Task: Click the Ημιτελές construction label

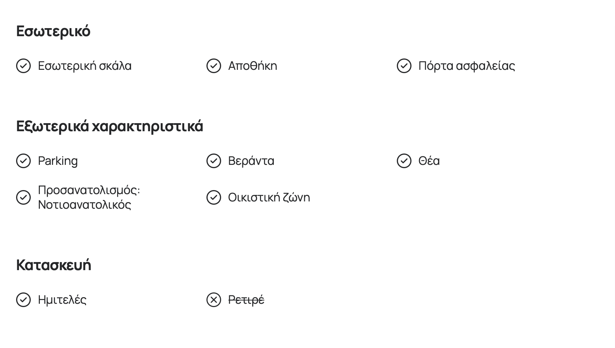Action: [62, 300]
